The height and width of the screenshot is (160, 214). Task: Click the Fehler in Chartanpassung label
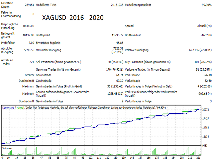[11, 14]
